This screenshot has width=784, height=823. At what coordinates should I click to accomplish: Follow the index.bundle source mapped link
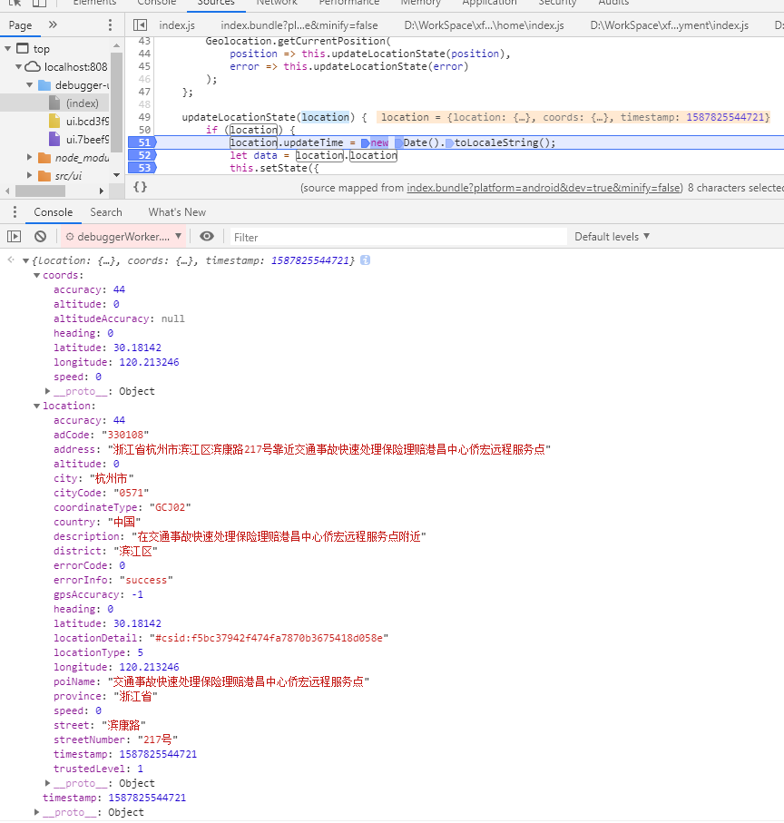(544, 188)
